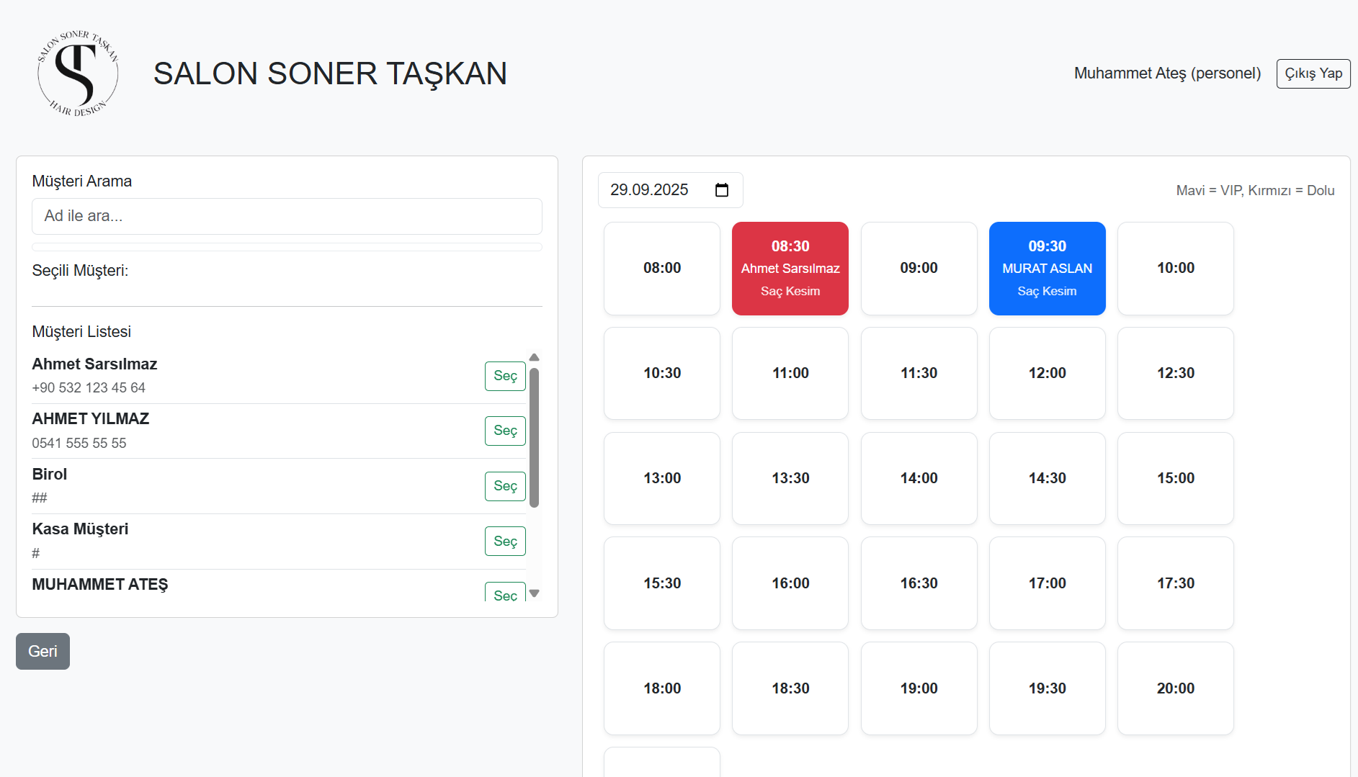Screen dimensions: 1358x777
Task: Select the 12:00 time slot
Action: click(x=1047, y=373)
